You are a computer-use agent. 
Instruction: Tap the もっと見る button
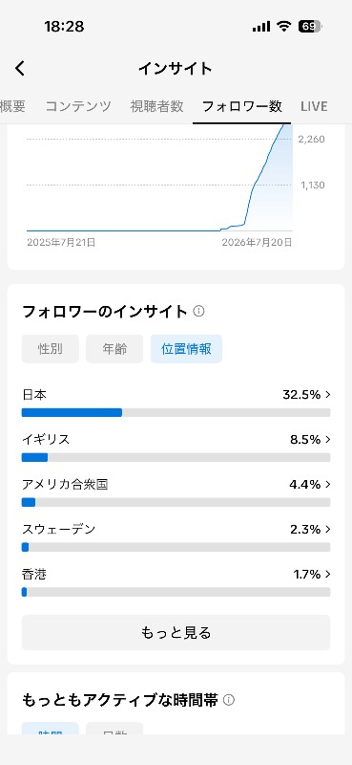(x=176, y=633)
